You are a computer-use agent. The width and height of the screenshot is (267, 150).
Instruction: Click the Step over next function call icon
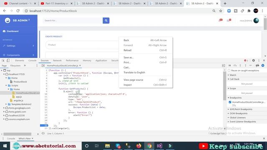coord(235,65)
